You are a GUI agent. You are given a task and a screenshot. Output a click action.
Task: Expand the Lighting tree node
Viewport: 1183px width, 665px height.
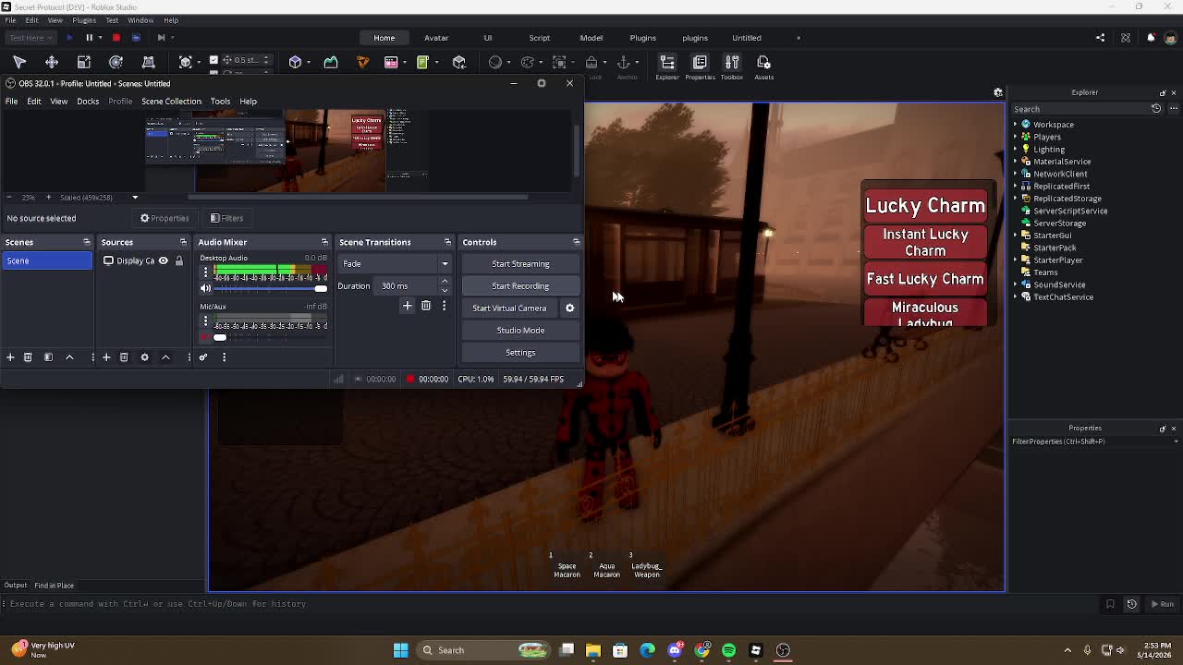click(x=1015, y=150)
